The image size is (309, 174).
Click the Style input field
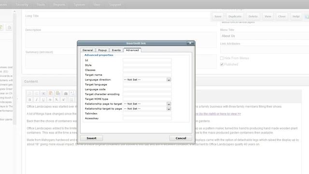(x=147, y=65)
